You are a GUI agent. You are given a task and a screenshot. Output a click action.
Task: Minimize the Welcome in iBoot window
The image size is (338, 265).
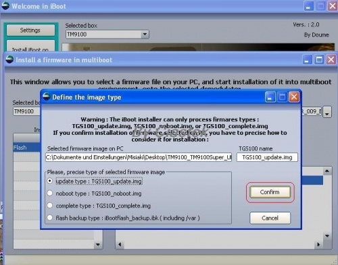pos(309,6)
